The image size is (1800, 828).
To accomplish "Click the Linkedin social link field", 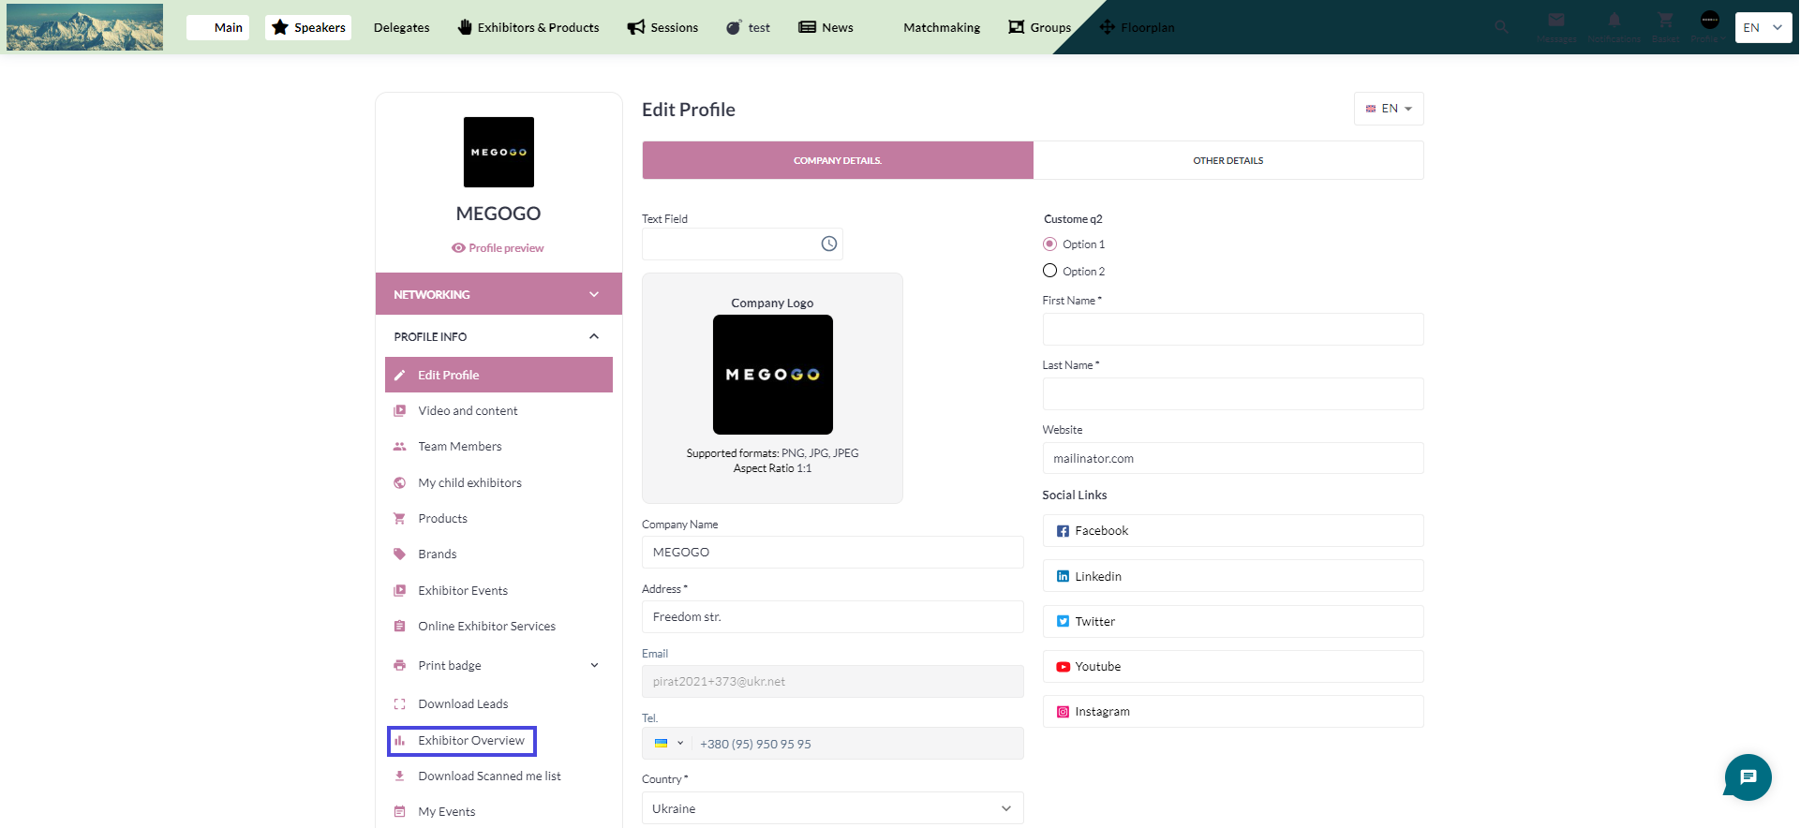I will (1233, 576).
